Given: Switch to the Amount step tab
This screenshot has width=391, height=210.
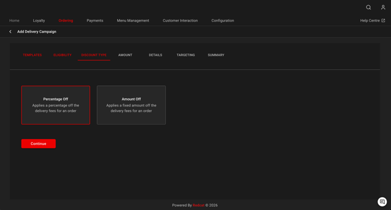Looking at the screenshot, I should point(125,55).
